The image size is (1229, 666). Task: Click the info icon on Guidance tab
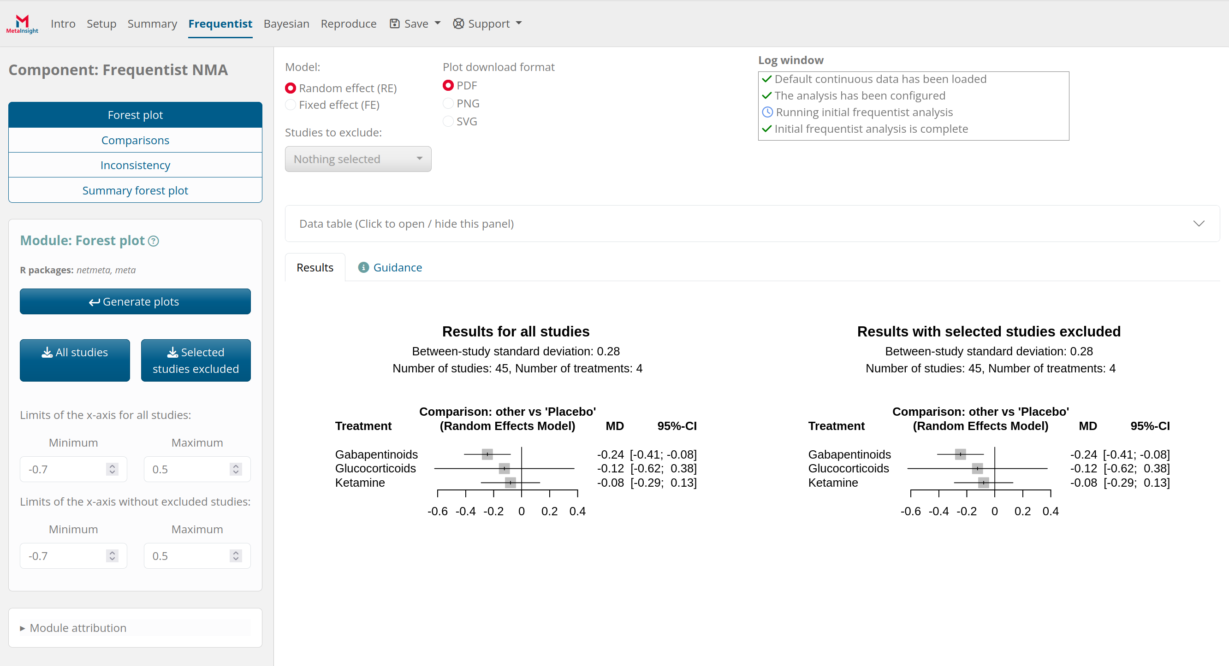(363, 267)
